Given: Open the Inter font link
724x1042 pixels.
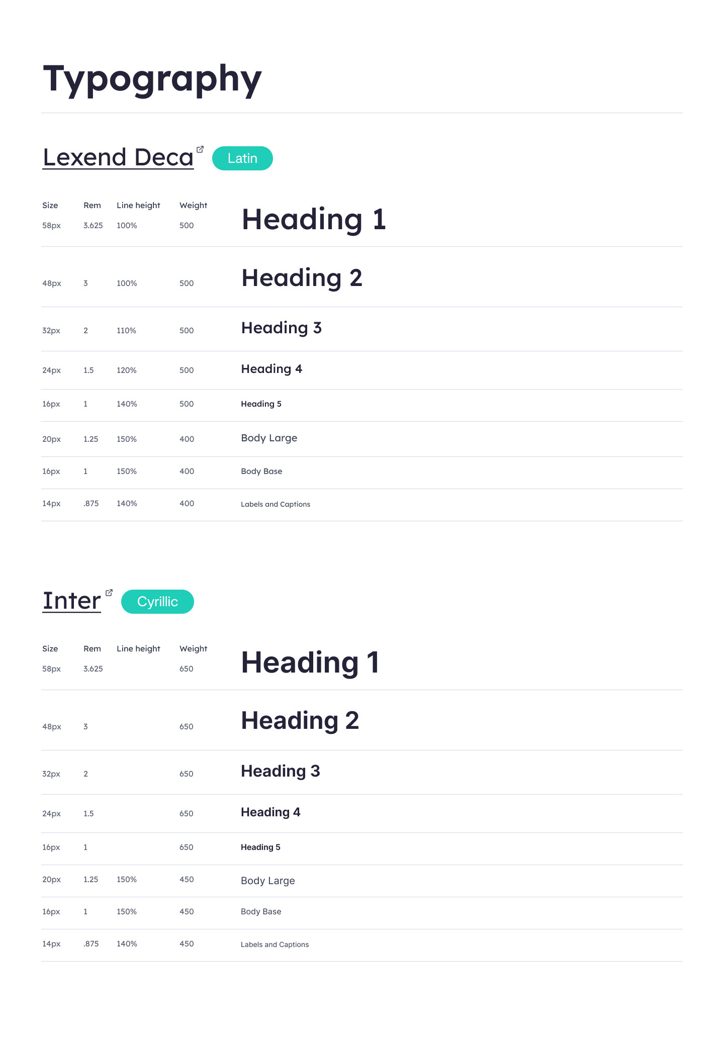Looking at the screenshot, I should [x=71, y=601].
